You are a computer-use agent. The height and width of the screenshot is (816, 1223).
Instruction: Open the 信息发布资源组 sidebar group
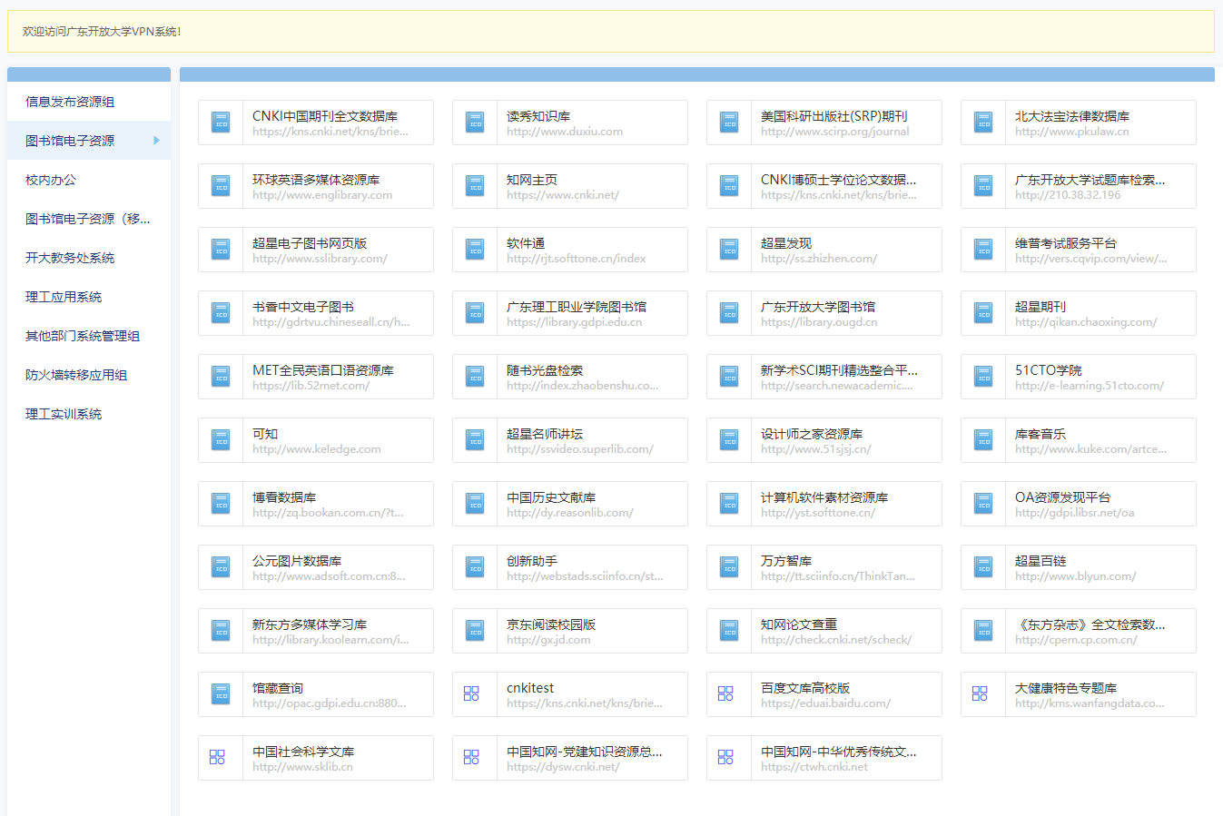tap(89, 102)
